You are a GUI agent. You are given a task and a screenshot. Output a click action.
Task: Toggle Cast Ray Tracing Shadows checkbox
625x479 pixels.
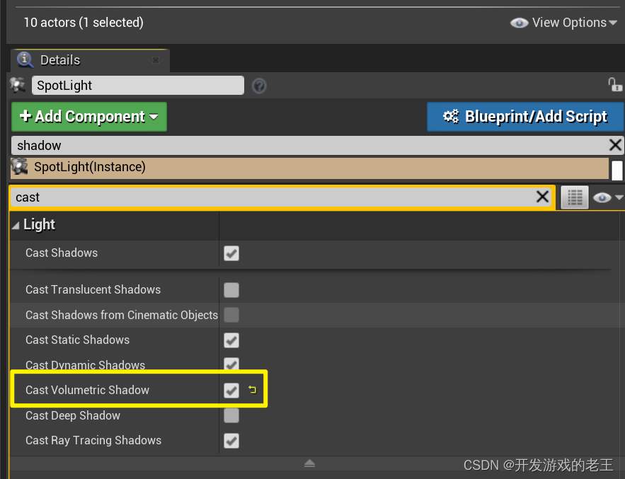pyautogui.click(x=231, y=441)
